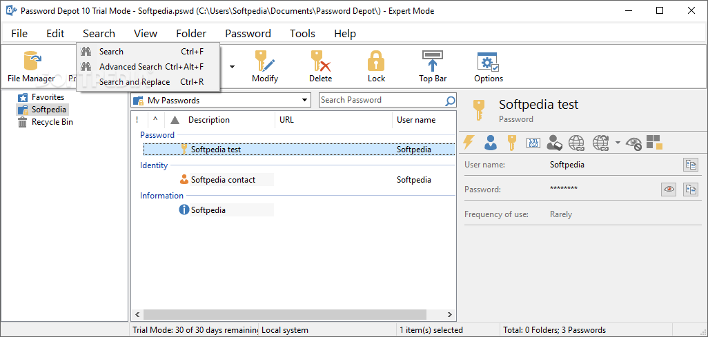Click the magnifier icon in Search Password box

click(x=450, y=101)
